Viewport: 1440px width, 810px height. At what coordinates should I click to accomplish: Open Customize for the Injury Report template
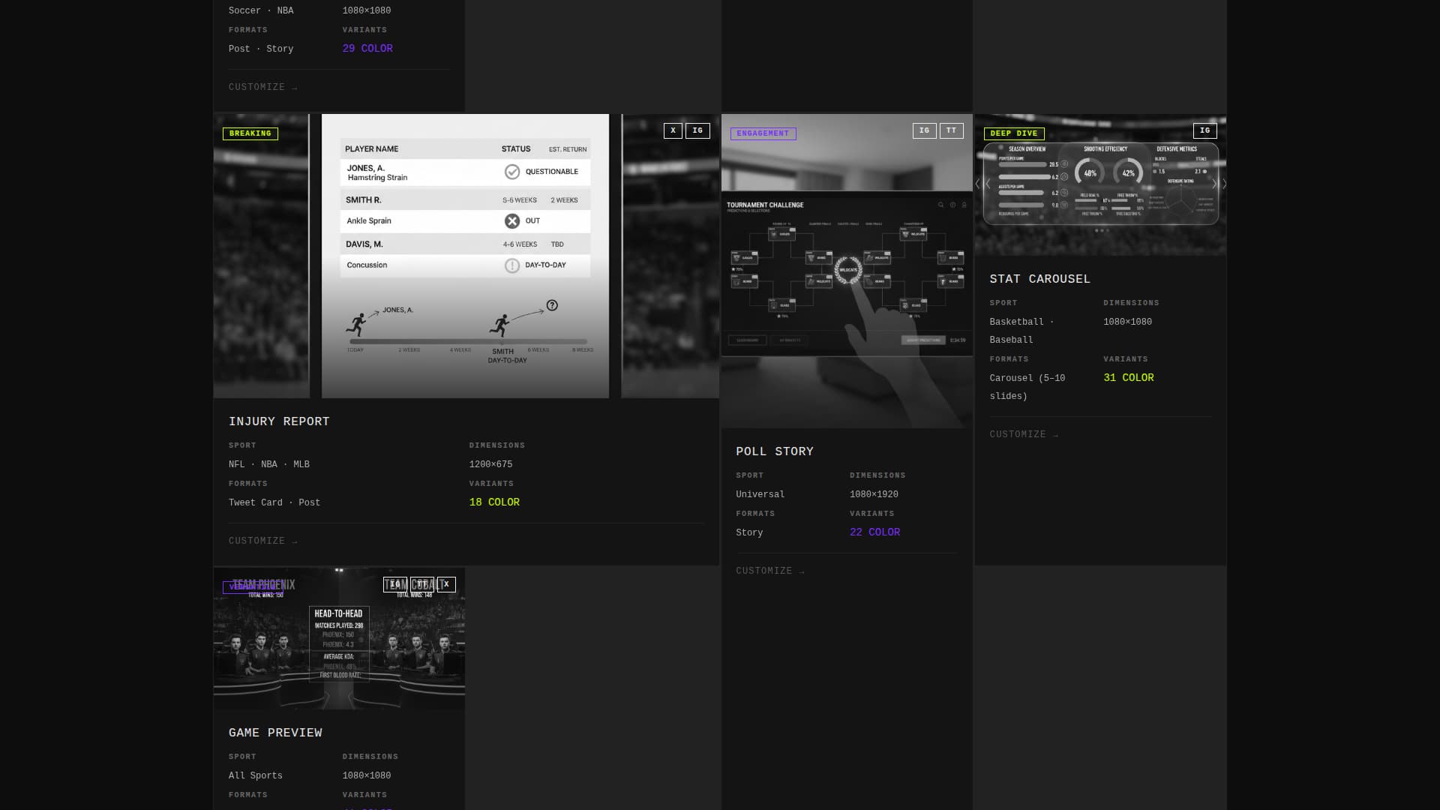click(263, 541)
